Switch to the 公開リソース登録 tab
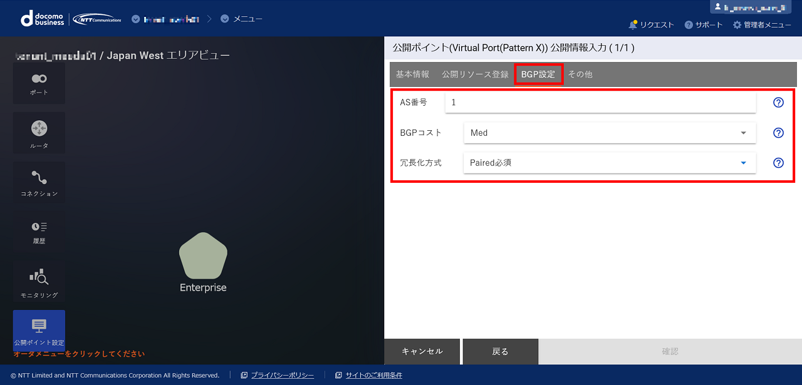 (x=475, y=74)
